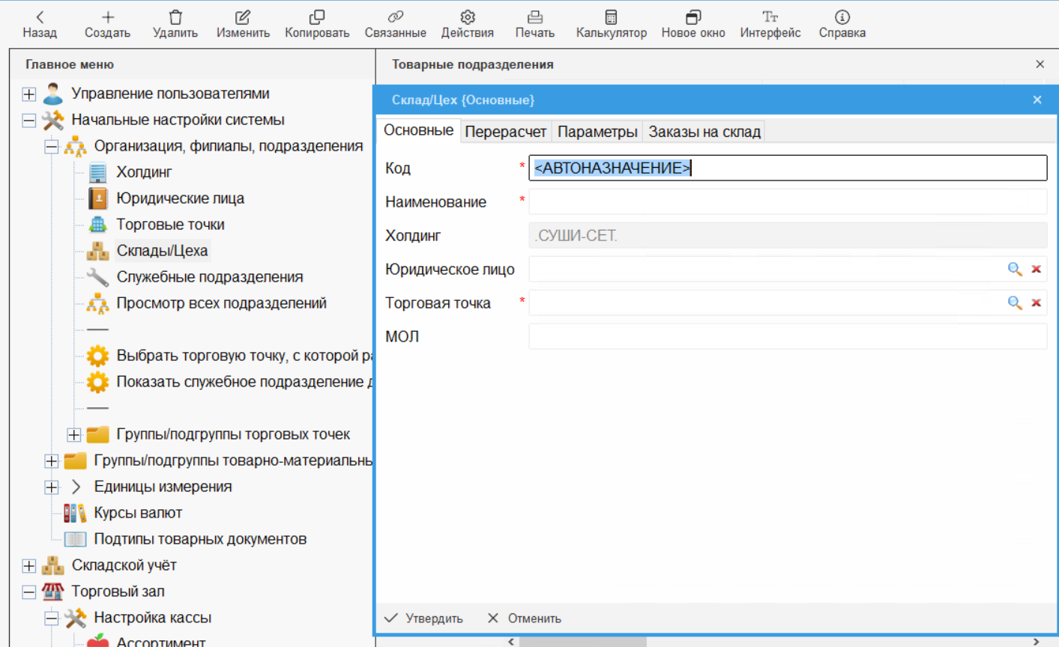Select Юридические лица in the tree
Viewport: 1059px width, 647px height.
(180, 198)
